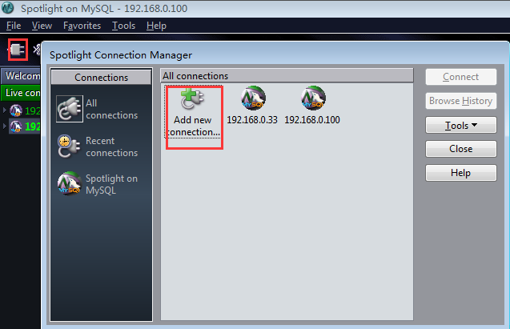Select the Recent connections sidebar label
Viewport: 510px width, 329px height.
point(111,146)
